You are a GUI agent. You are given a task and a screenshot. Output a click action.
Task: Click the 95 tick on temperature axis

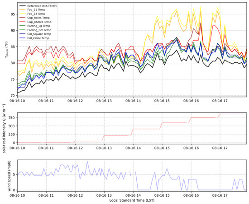coord(13,14)
